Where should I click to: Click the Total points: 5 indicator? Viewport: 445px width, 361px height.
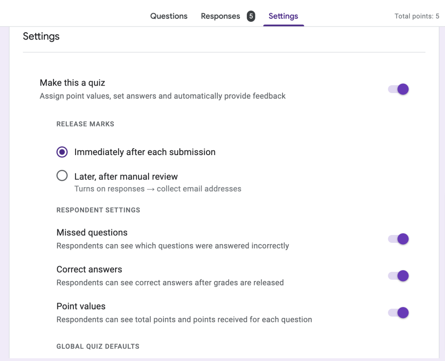416,16
